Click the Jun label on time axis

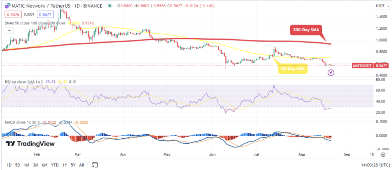tap(212, 155)
